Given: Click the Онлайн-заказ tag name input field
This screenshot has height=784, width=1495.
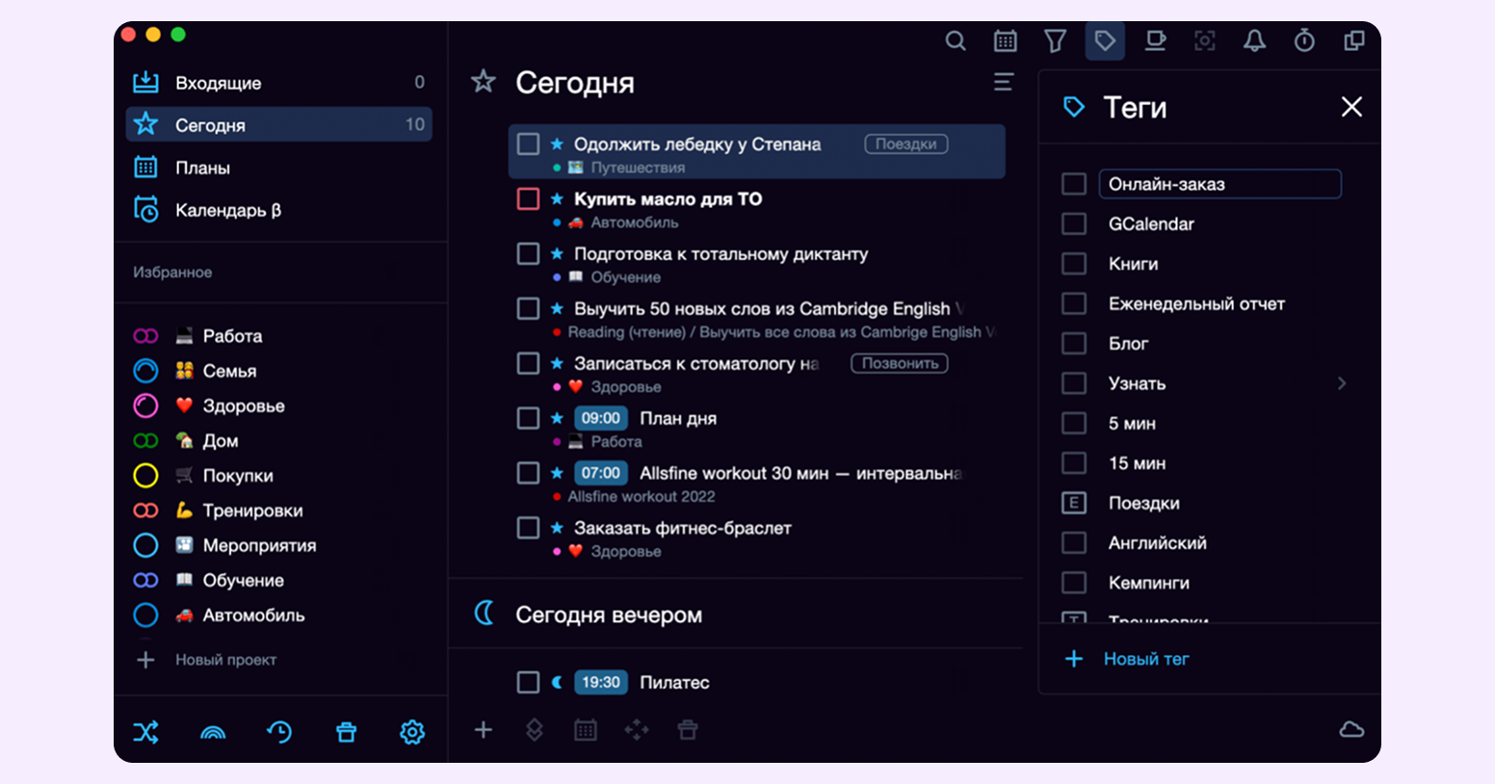Looking at the screenshot, I should tap(1220, 184).
